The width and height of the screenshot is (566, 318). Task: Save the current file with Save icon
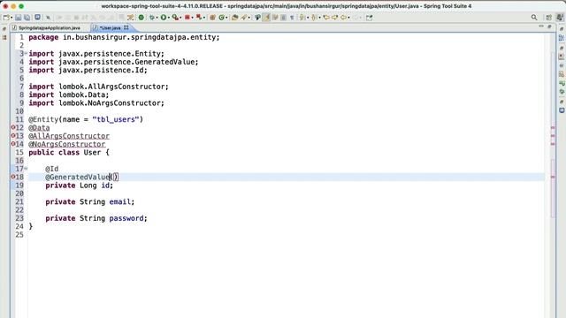18,18
